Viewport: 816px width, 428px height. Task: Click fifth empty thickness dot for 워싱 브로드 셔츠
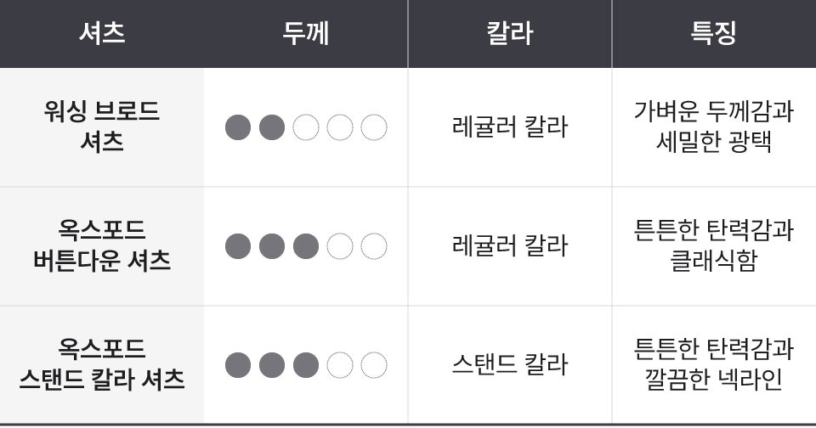374,127
